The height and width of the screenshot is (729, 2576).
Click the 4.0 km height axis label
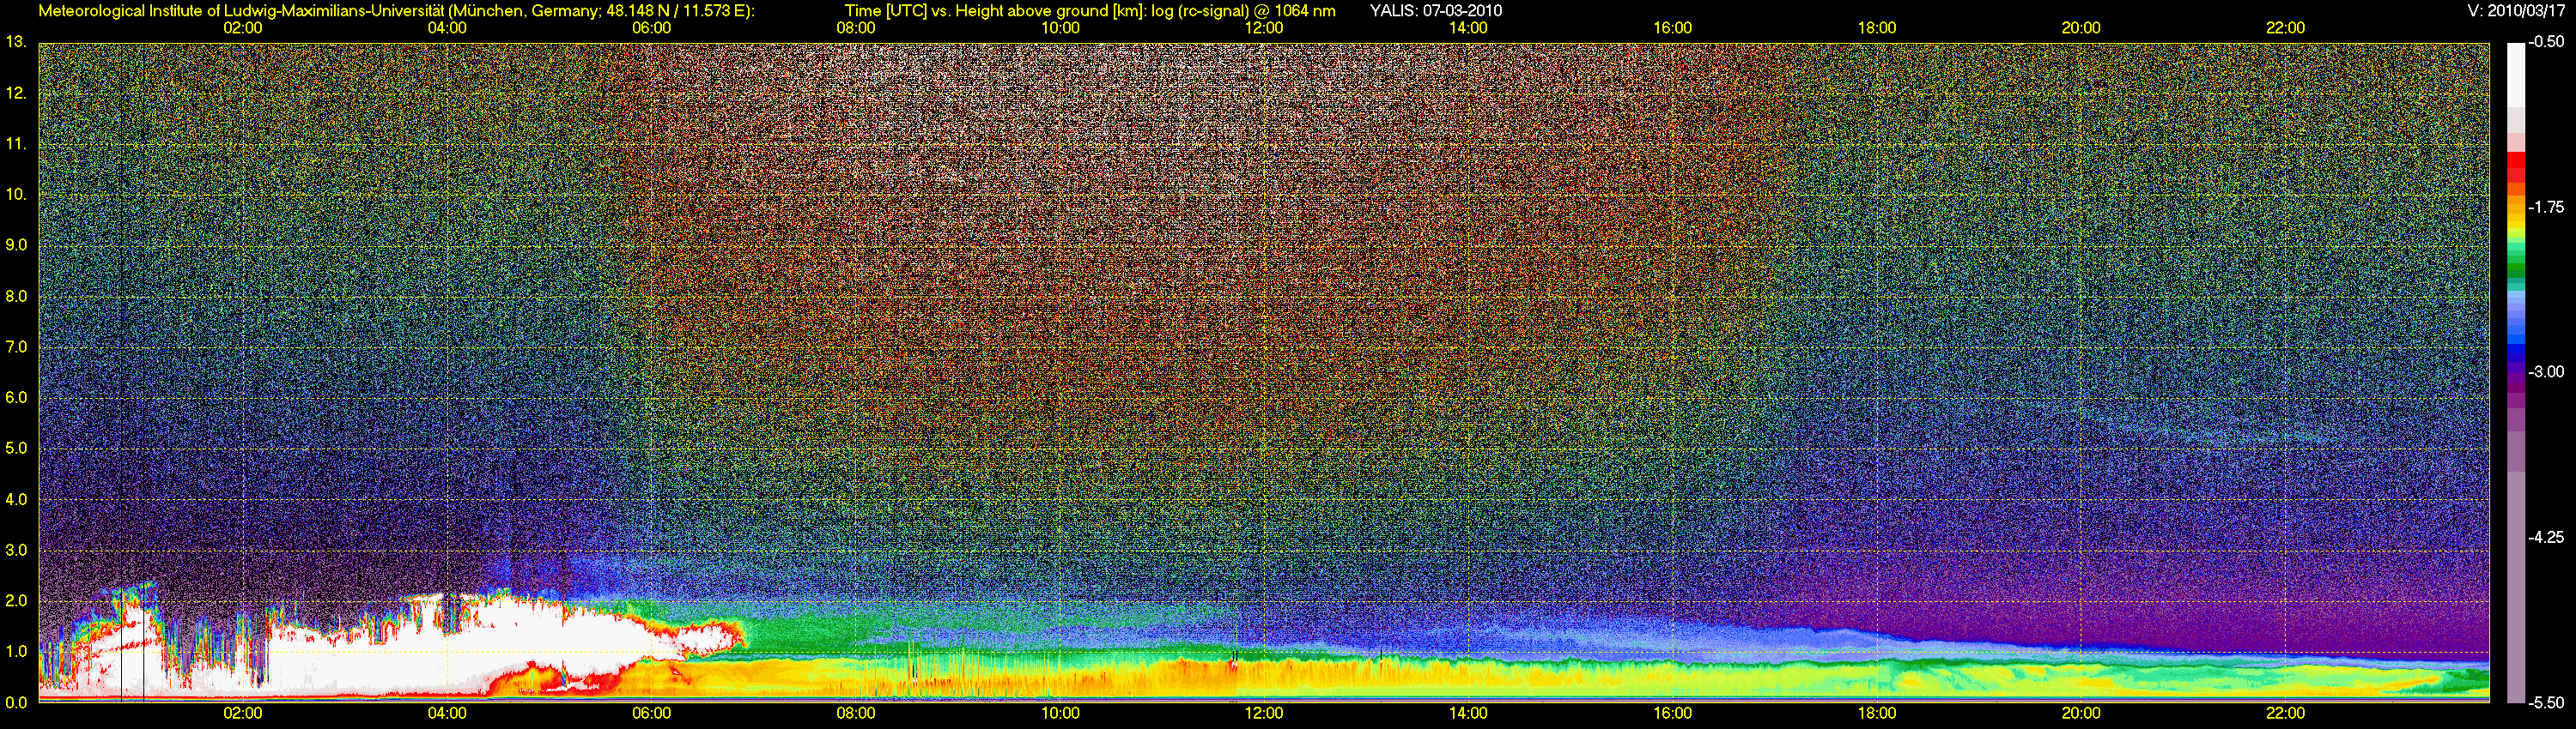pos(15,499)
